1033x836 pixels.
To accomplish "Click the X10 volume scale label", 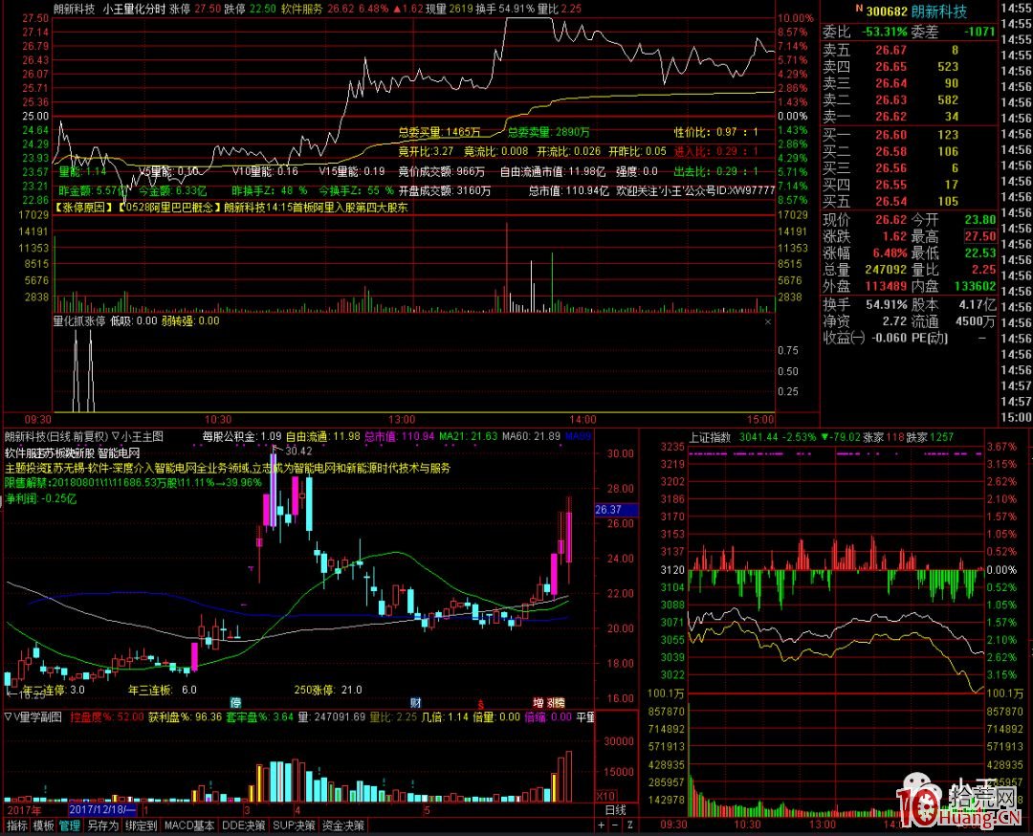I will click(x=606, y=796).
